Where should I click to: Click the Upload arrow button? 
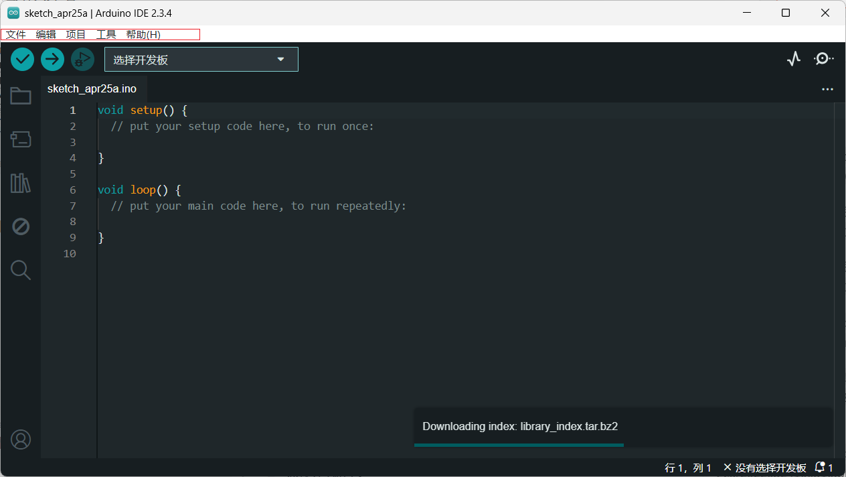coord(52,60)
